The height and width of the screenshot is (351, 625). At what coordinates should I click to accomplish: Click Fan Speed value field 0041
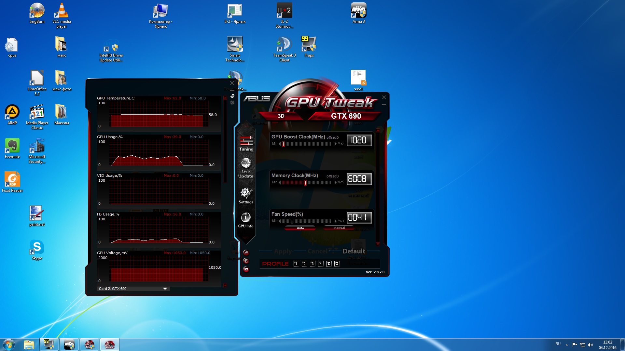[359, 217]
